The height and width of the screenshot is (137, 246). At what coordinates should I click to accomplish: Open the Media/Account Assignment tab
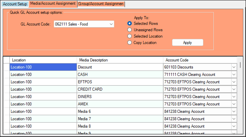tap(53, 4)
